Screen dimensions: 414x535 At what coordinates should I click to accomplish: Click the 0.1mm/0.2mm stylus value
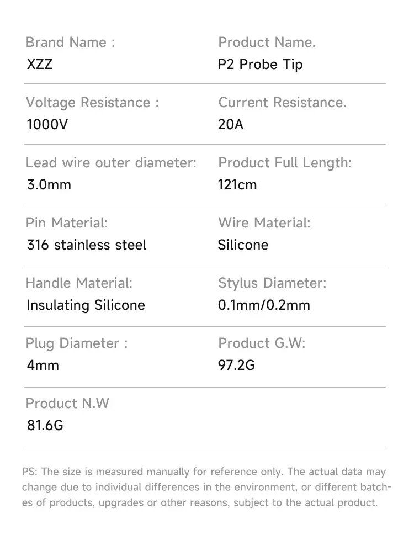point(264,305)
